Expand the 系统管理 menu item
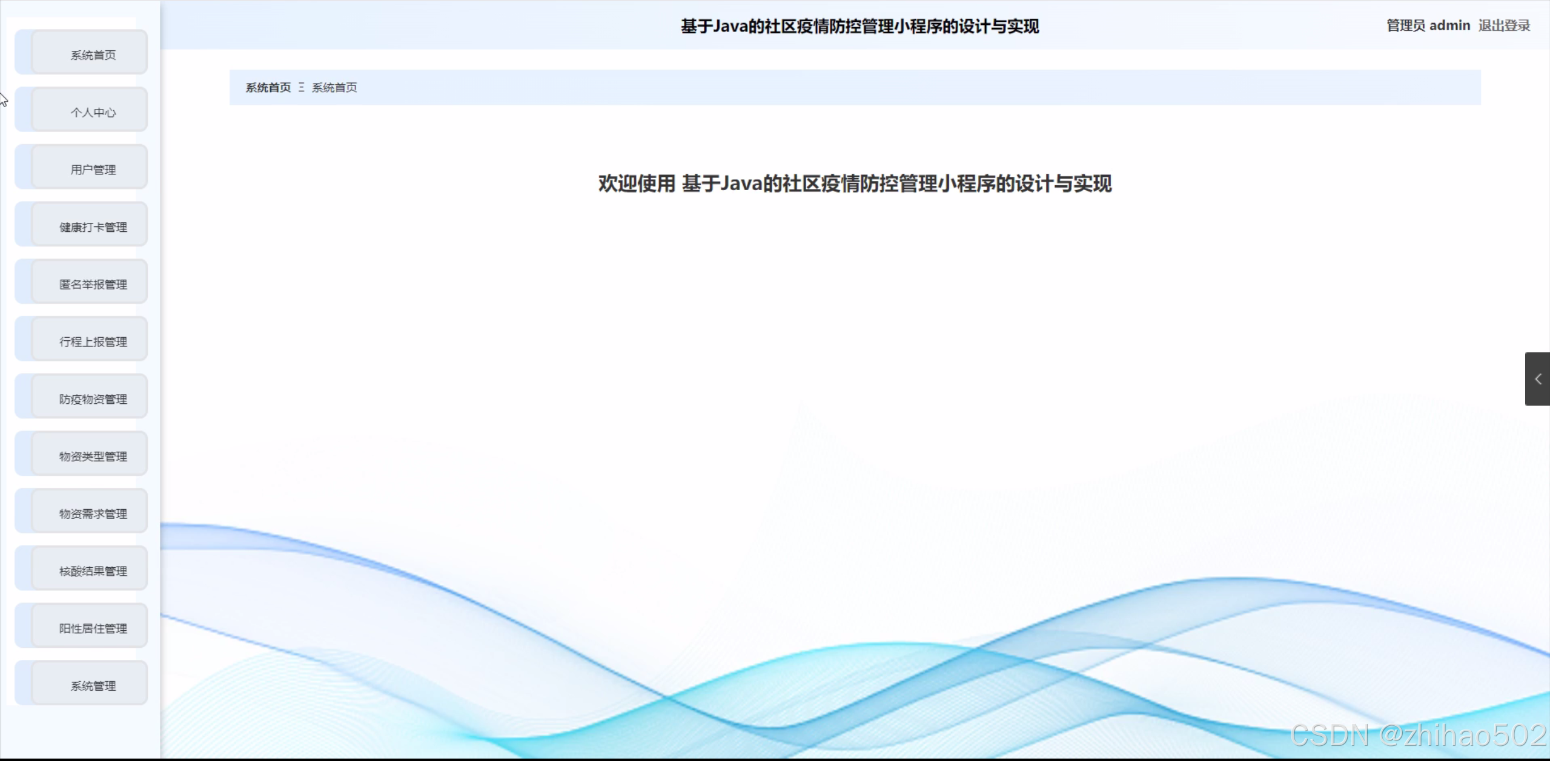 (x=93, y=685)
